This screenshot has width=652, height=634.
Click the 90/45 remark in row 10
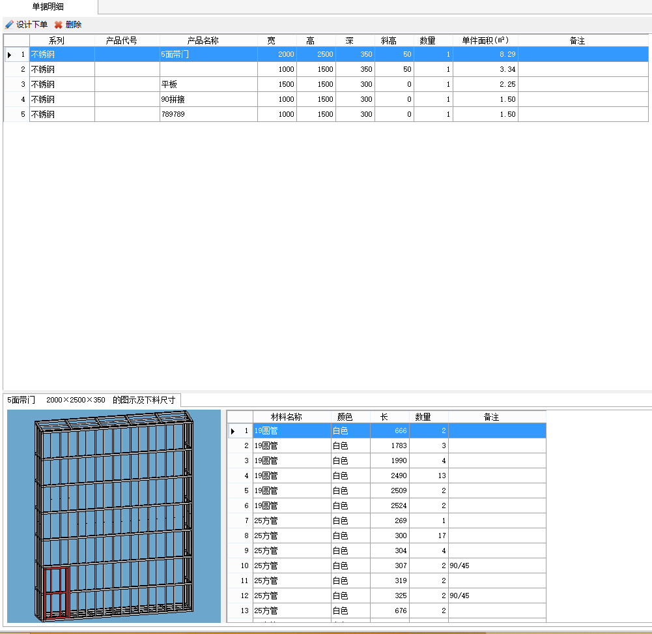coord(459,566)
